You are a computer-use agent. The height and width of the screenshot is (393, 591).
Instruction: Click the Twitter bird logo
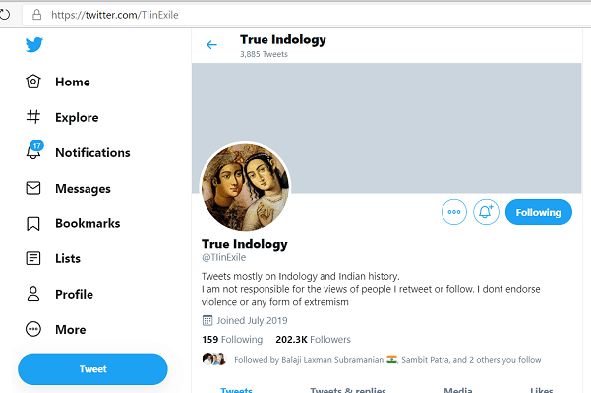34,45
